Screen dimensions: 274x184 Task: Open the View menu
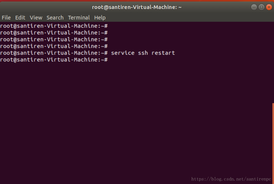coord(36,17)
